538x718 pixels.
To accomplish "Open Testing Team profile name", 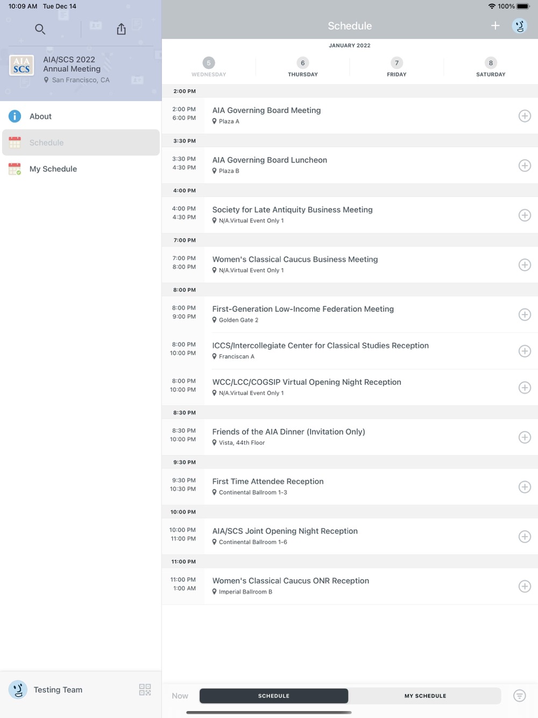I will tap(58, 689).
